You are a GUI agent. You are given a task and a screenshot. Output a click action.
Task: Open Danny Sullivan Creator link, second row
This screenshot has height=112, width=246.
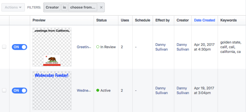coord(183,91)
